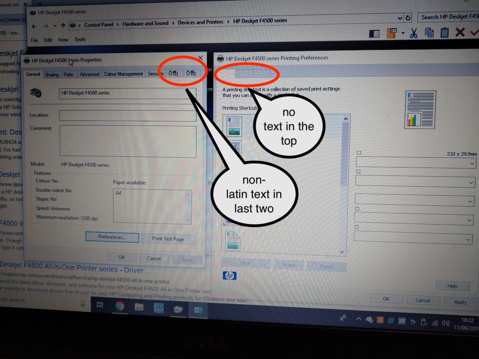The width and height of the screenshot is (479, 359).
Task: Click OK in Printing Preferences
Action: (386, 299)
